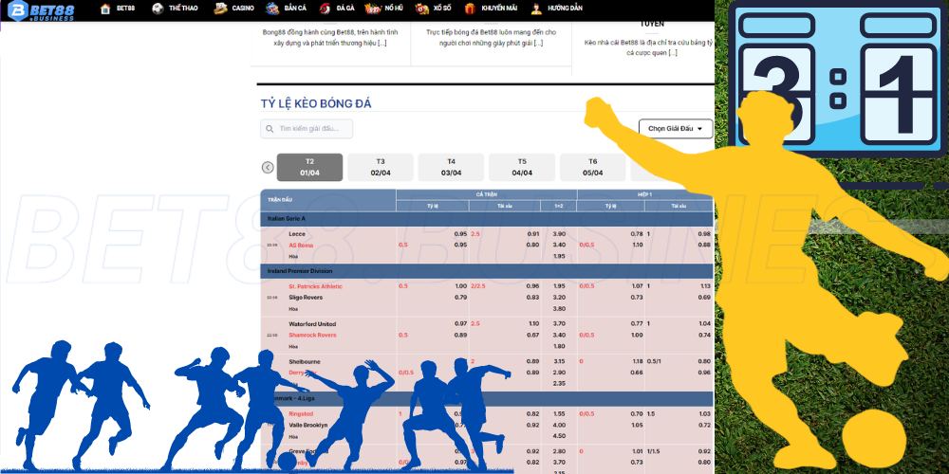Click the Waterford United team name
Image resolution: width=949 pixels, height=474 pixels.
click(x=312, y=324)
